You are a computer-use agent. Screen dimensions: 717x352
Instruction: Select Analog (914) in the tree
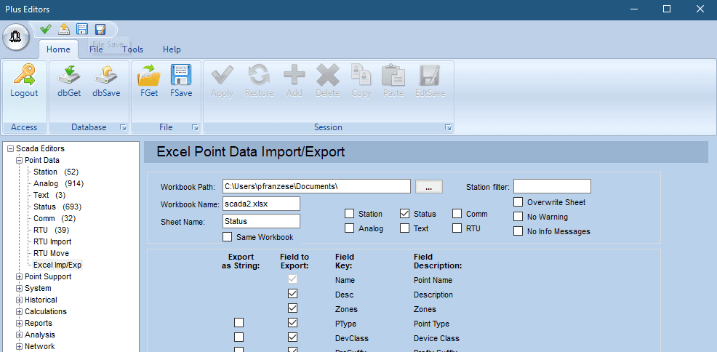point(58,183)
